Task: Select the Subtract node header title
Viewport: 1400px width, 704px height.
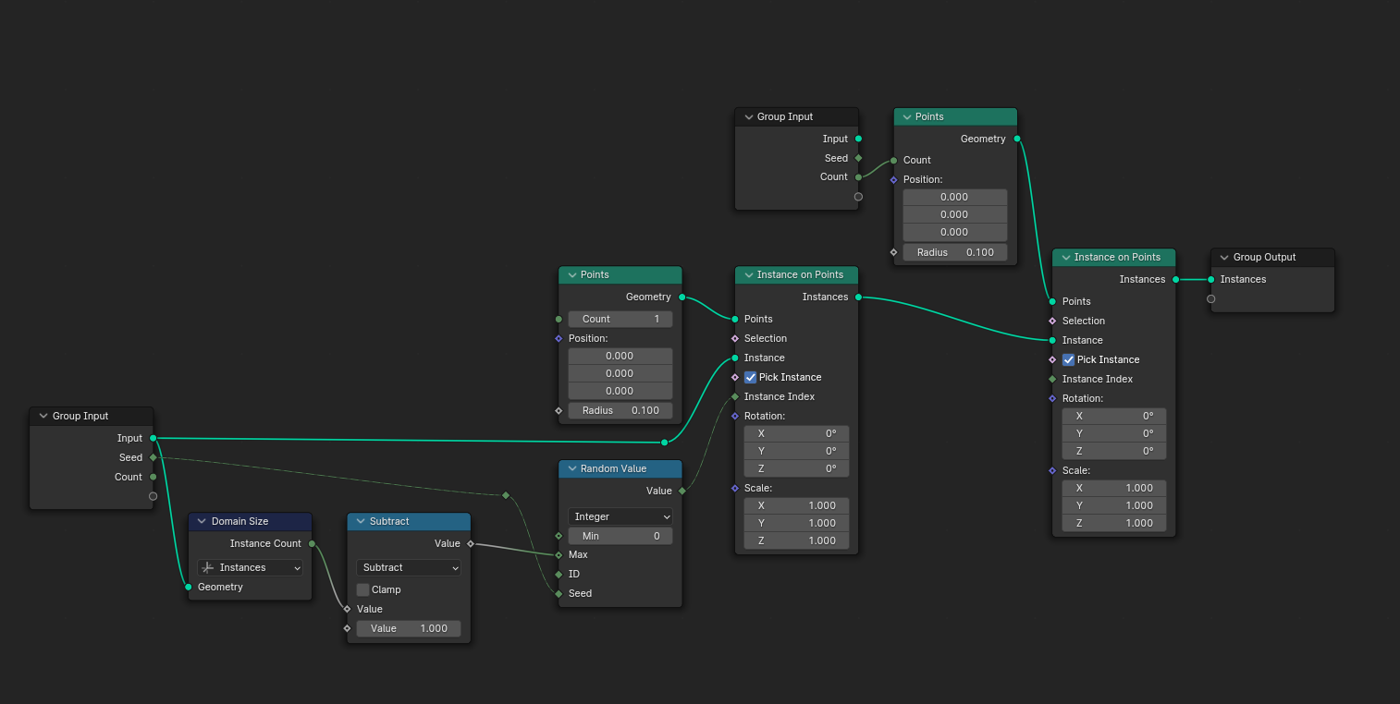Action: (x=389, y=521)
